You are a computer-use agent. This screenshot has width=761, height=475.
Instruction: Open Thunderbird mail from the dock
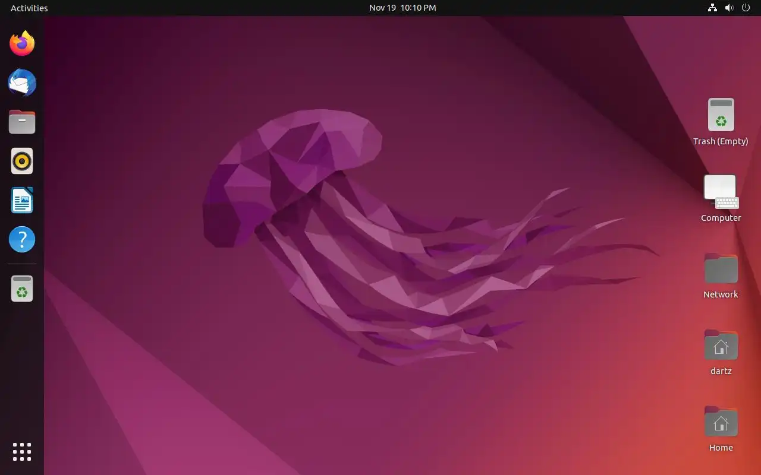22,83
